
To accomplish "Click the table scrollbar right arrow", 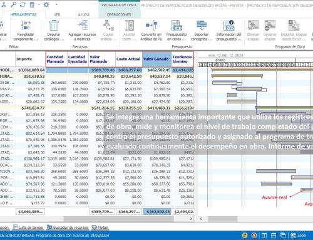I will tap(191, 219).
